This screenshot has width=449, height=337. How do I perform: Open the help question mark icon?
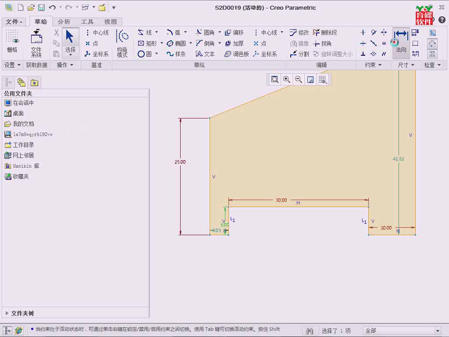pos(442,19)
